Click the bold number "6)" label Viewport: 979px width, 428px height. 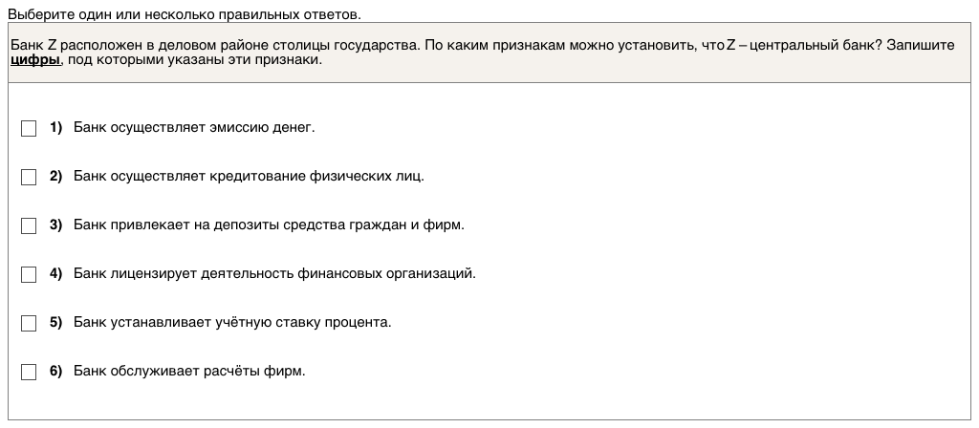pyautogui.click(x=55, y=371)
